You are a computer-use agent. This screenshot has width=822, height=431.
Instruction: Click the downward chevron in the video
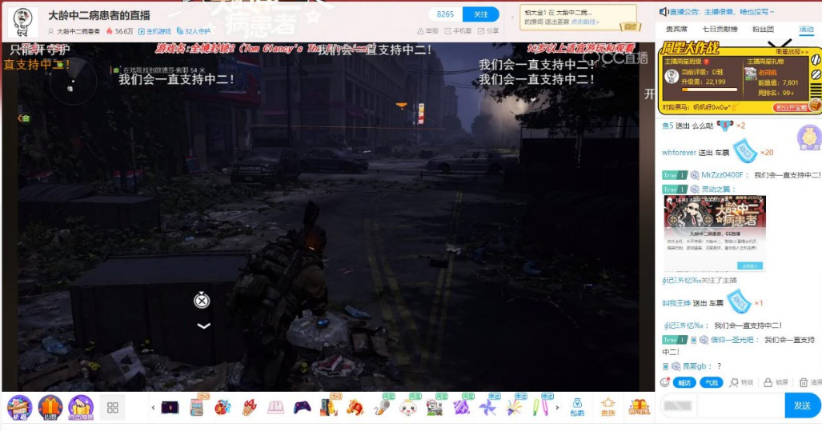[x=203, y=325]
